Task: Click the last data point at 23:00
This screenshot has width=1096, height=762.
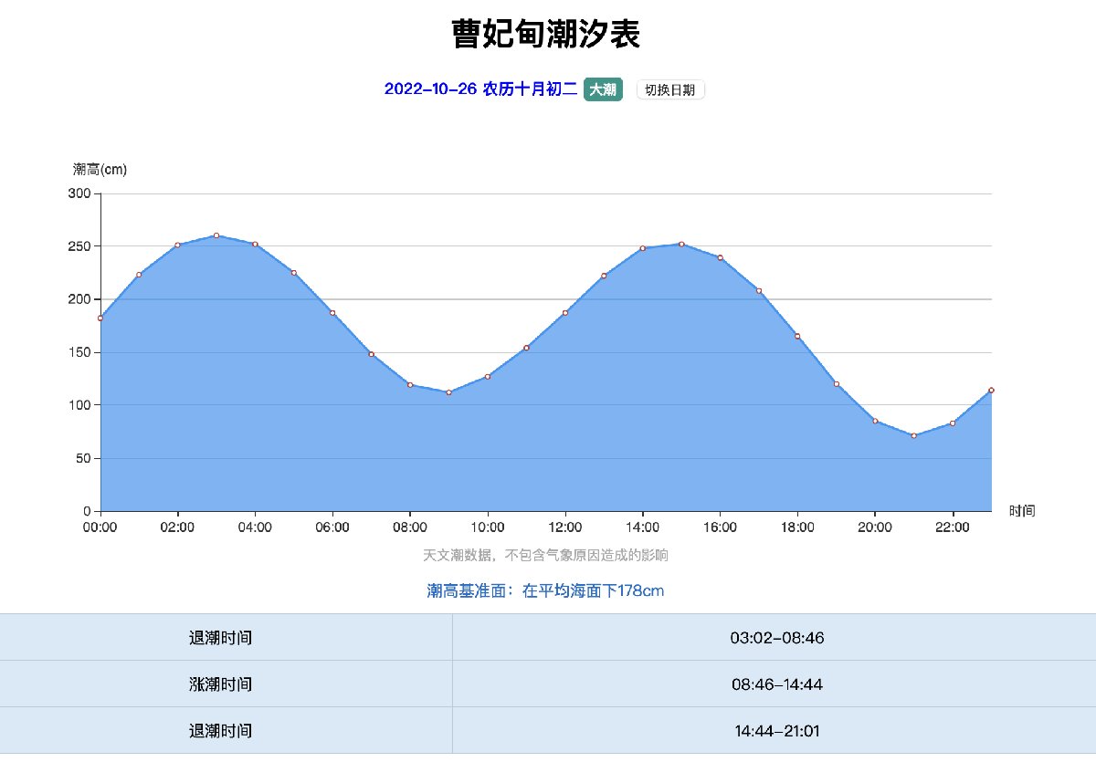Action: (991, 390)
